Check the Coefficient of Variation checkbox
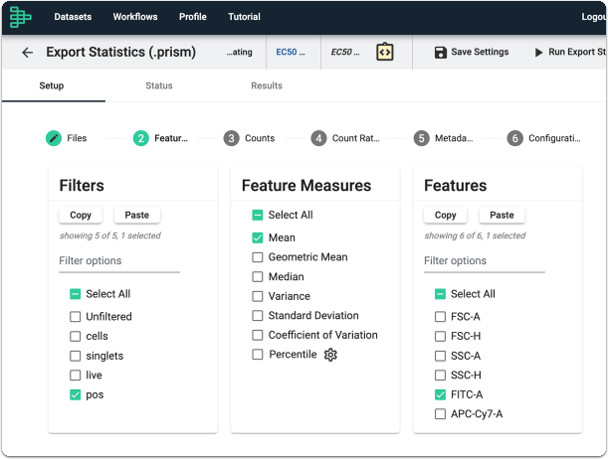This screenshot has width=608, height=459. click(x=258, y=335)
